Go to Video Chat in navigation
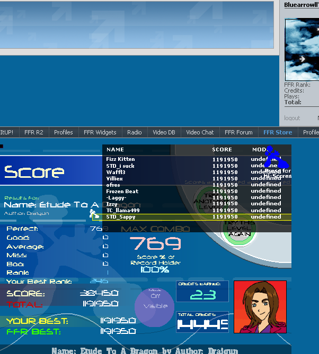319x354 pixels. (x=200, y=132)
